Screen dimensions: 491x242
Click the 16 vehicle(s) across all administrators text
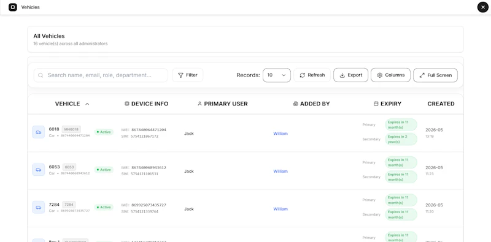(x=71, y=43)
